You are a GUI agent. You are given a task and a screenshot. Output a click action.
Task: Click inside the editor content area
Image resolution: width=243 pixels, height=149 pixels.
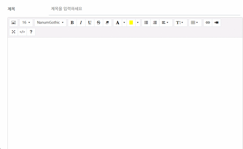(125, 93)
